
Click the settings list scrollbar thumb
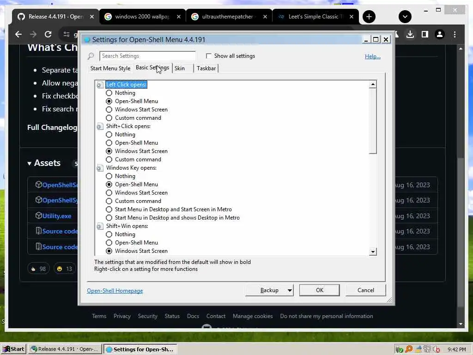coord(373,121)
